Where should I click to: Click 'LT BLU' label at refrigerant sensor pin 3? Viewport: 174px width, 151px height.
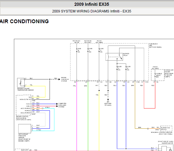point(39,130)
